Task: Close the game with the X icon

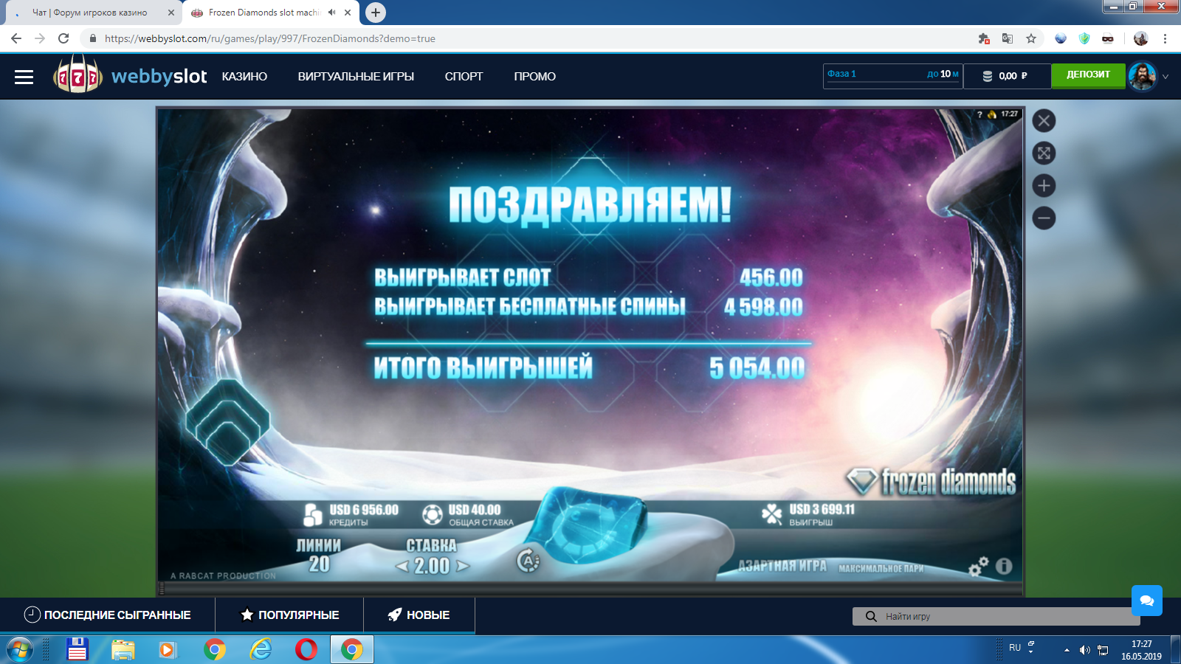Action: pos(1044,121)
